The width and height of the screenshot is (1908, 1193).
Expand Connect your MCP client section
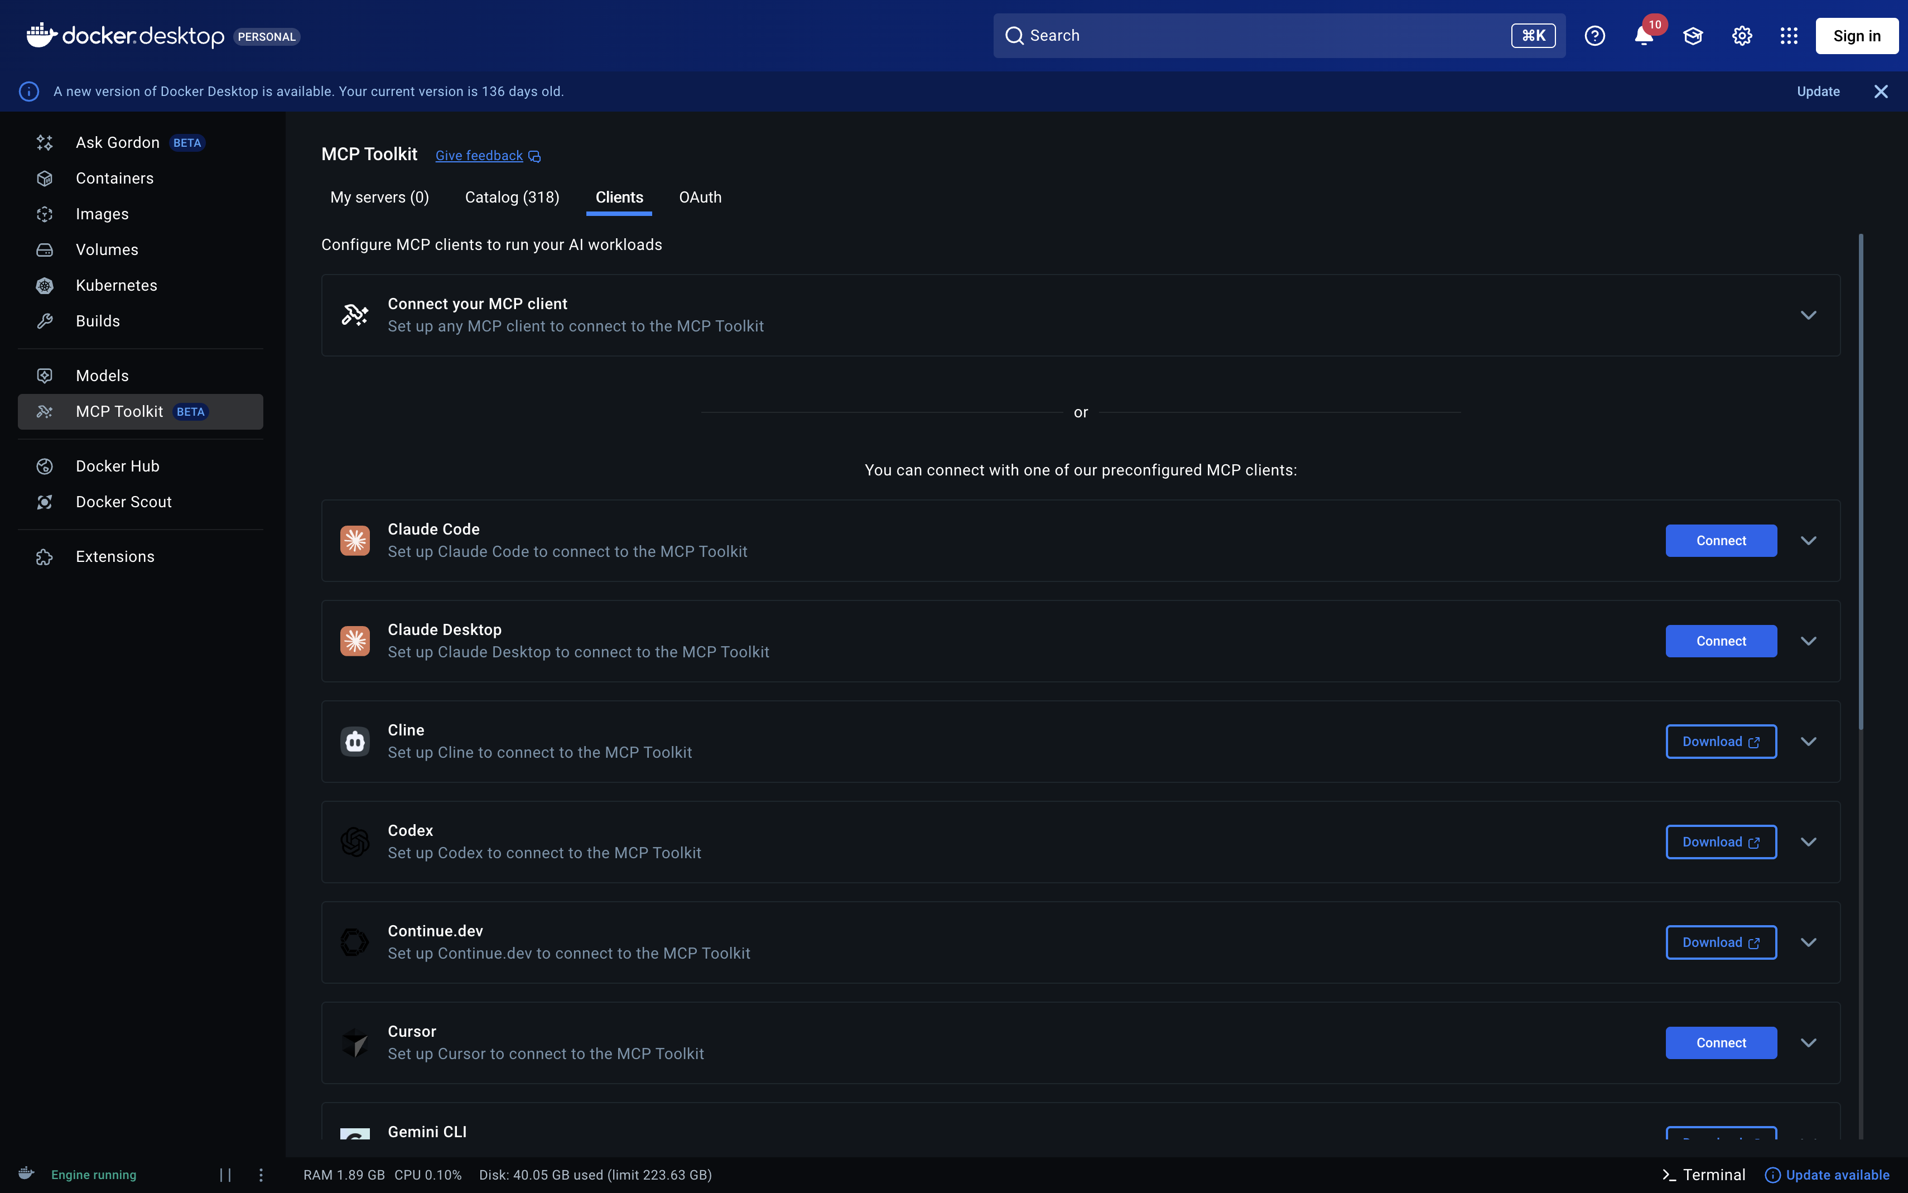[x=1809, y=315]
